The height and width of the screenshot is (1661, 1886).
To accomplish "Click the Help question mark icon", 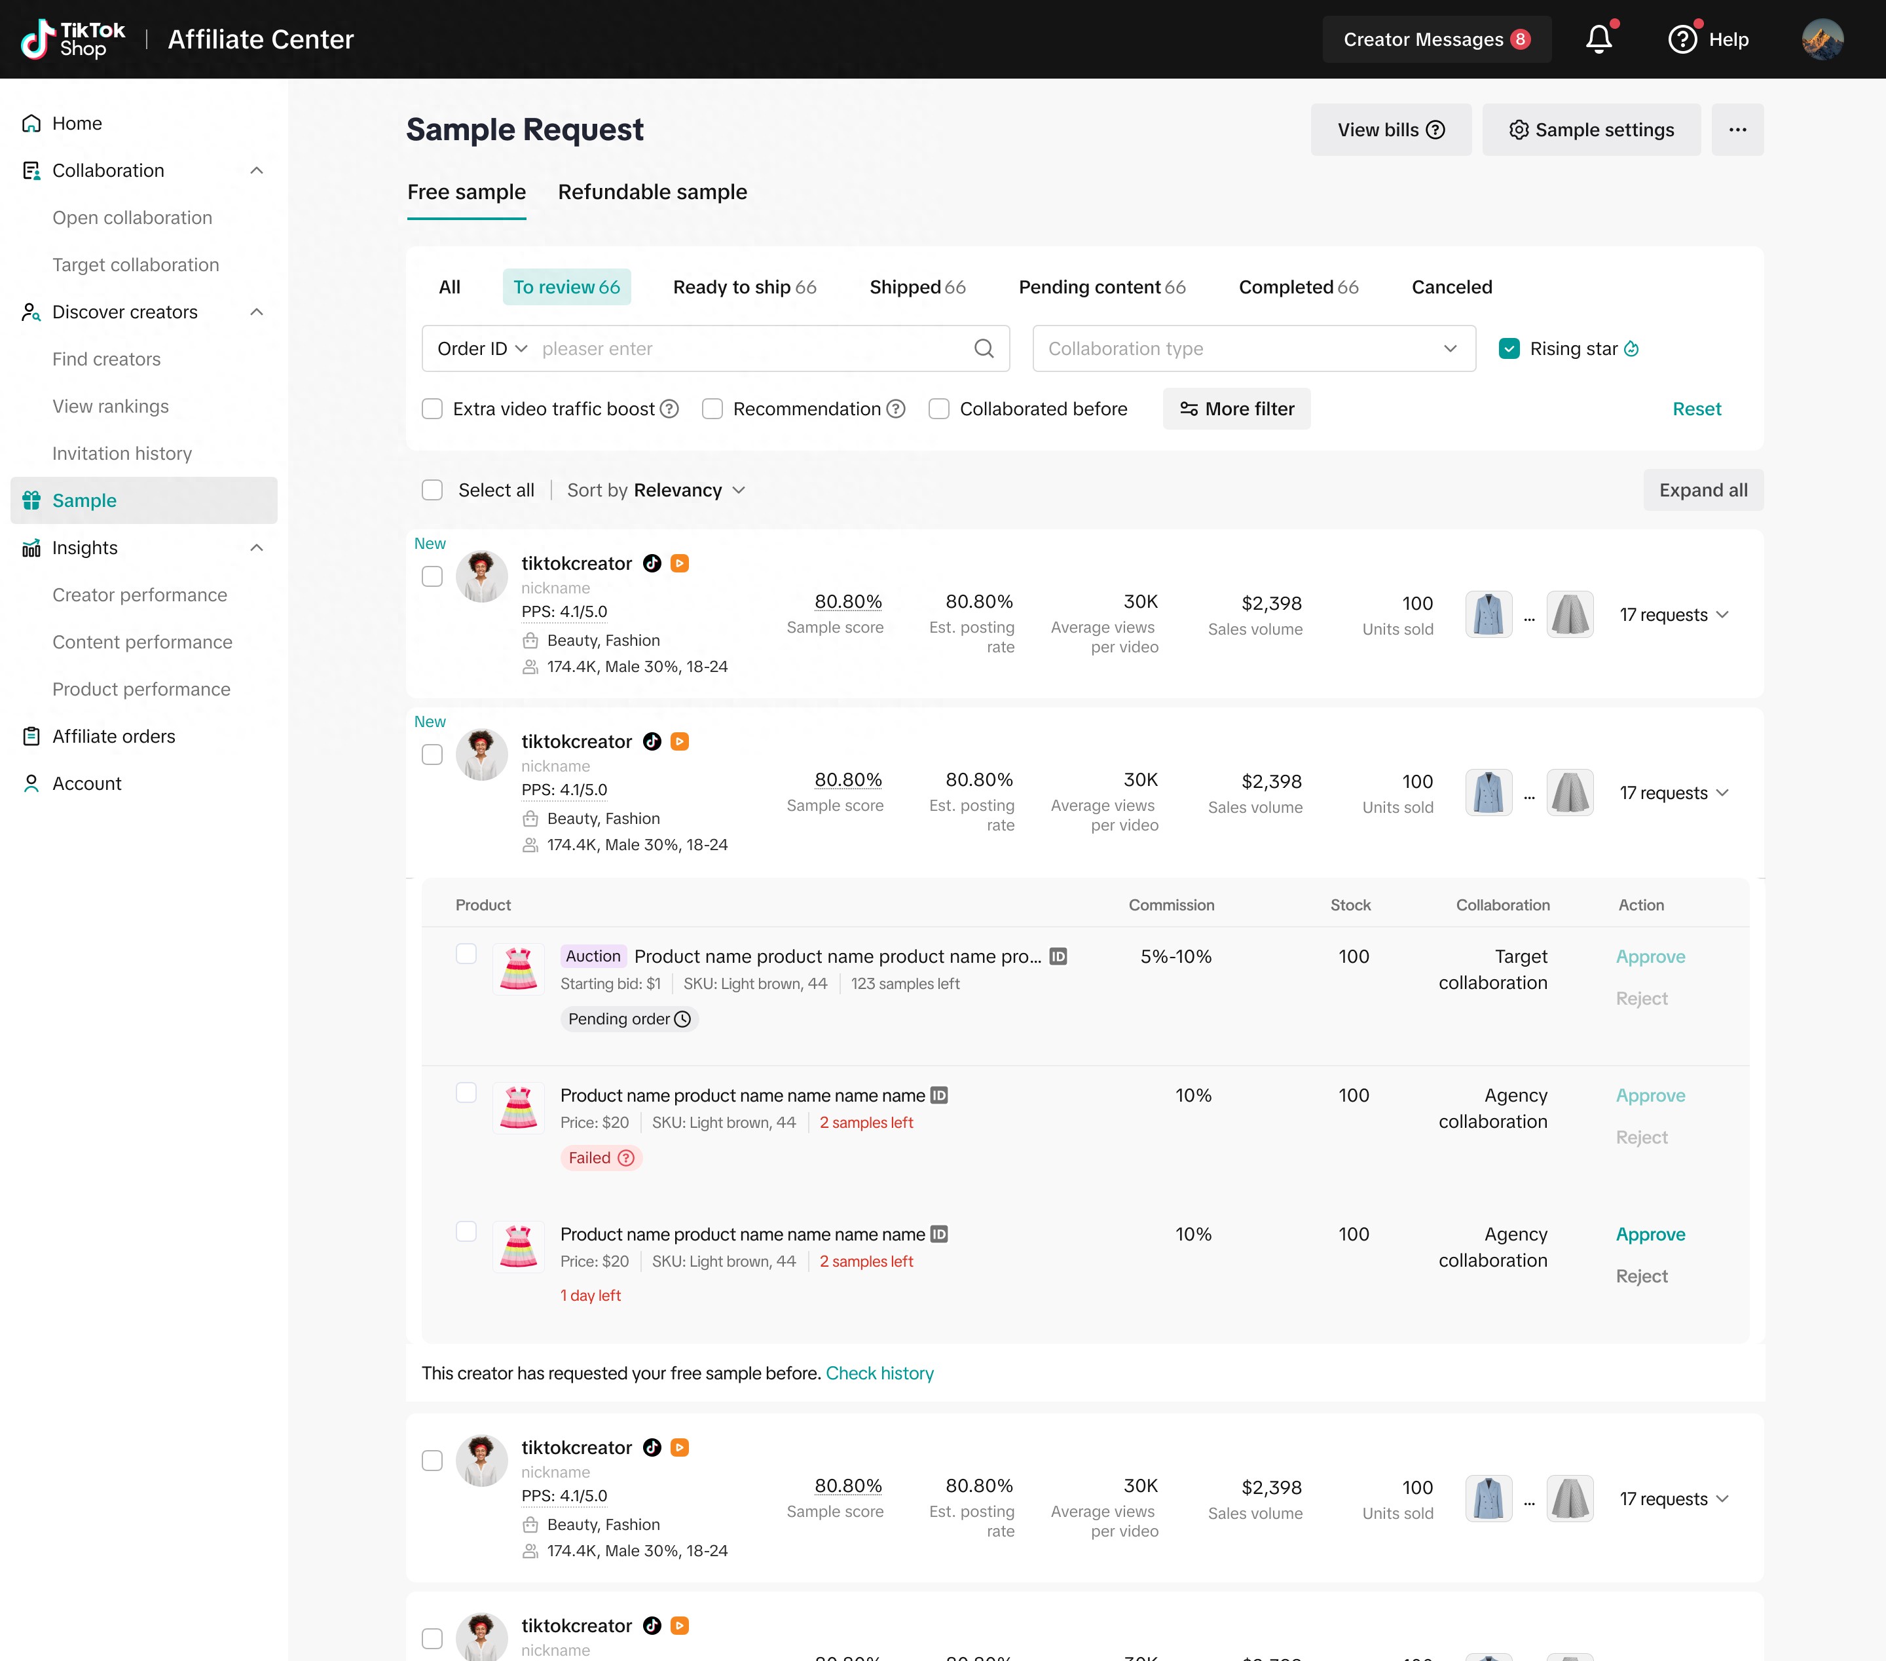I will point(1682,39).
